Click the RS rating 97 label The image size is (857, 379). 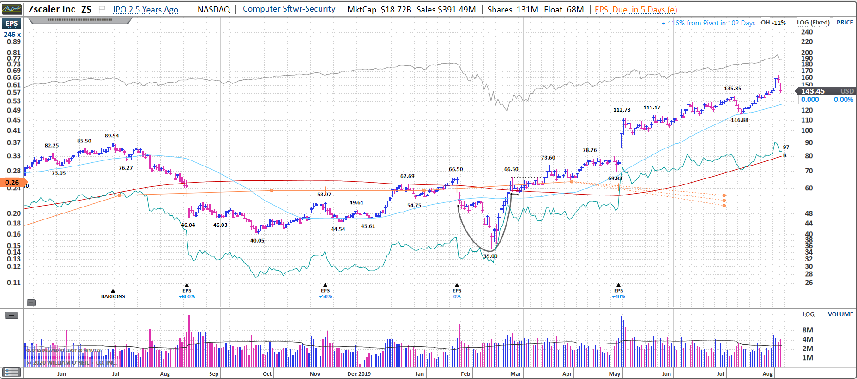tap(786, 147)
